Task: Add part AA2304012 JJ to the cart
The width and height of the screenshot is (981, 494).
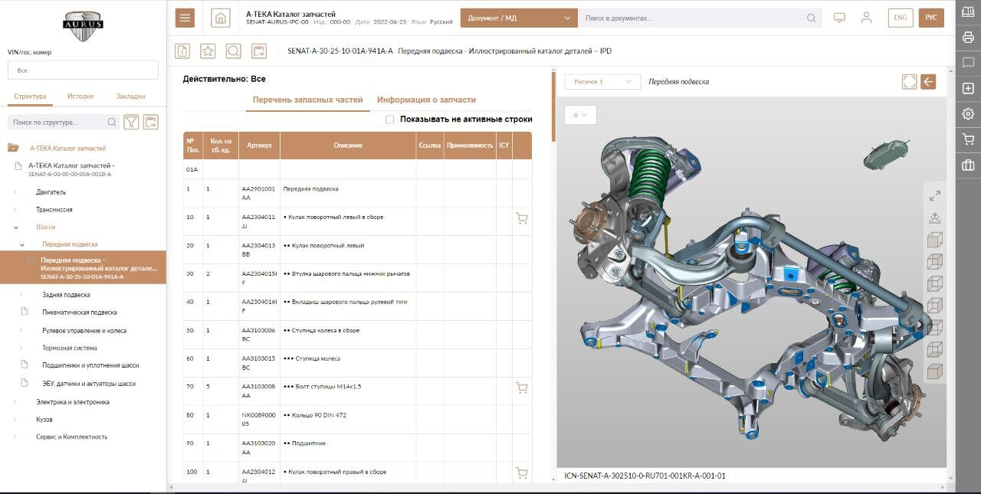Action: [522, 473]
